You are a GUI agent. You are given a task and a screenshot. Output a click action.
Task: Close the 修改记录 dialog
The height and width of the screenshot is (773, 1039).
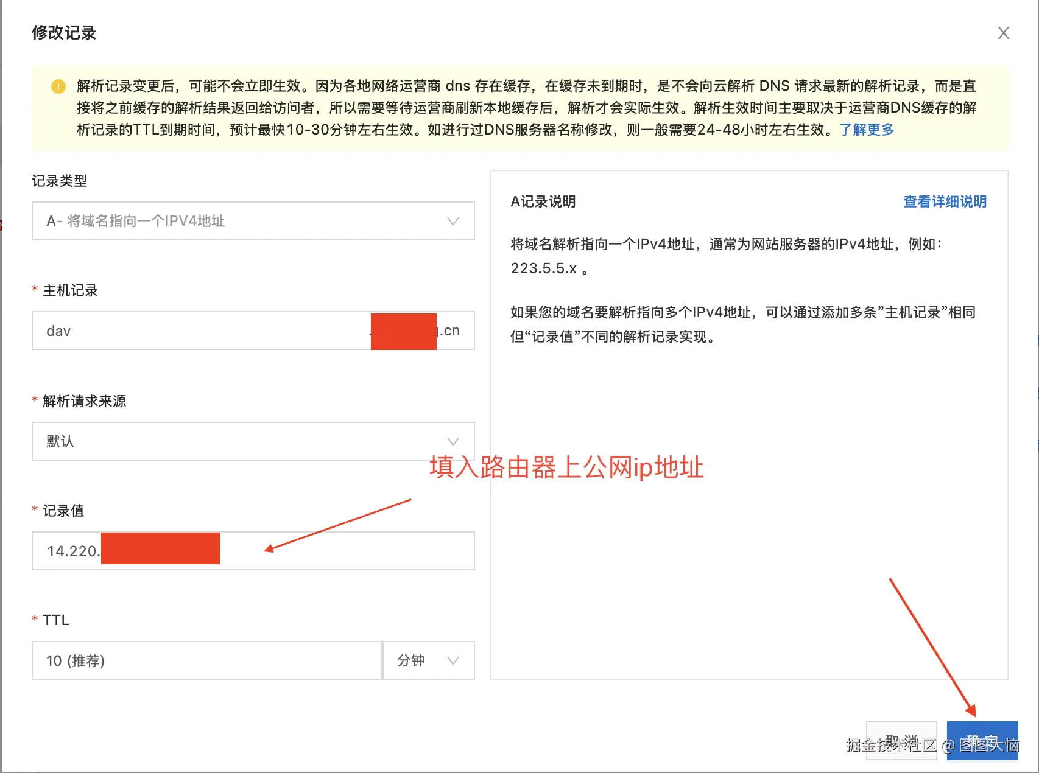(x=1003, y=33)
